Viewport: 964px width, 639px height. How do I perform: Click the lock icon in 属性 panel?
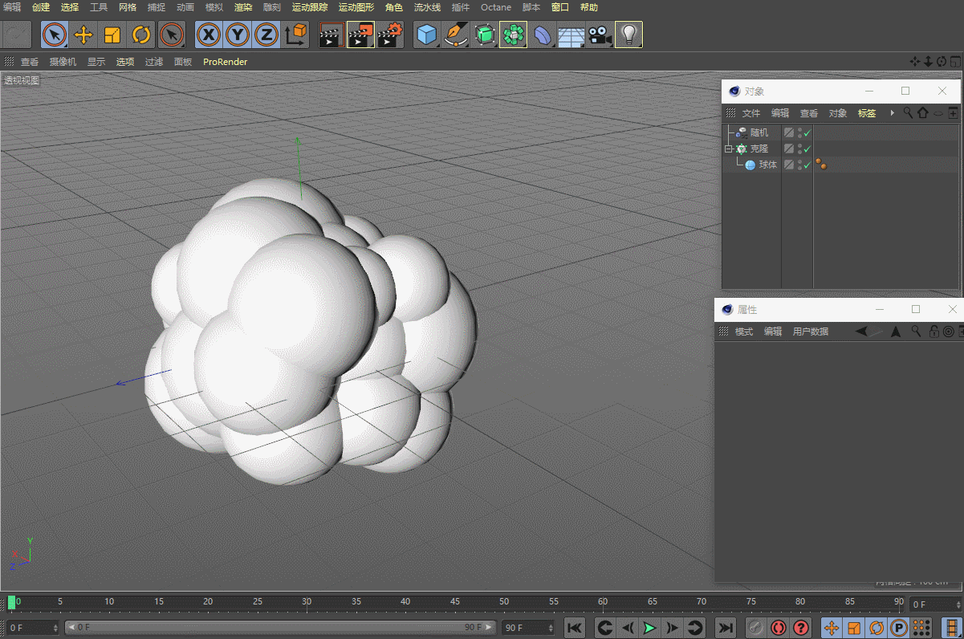[933, 332]
